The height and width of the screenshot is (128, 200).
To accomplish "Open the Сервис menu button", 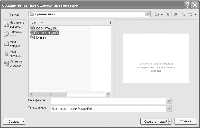I will (x=14, y=121).
